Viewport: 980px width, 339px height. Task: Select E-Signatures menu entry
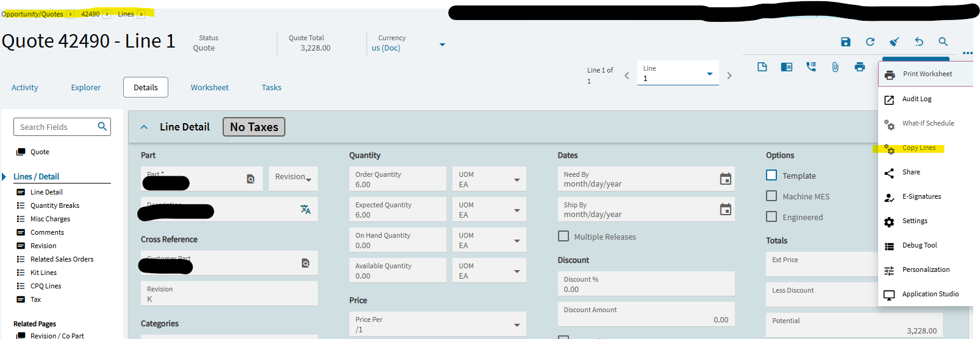(921, 196)
